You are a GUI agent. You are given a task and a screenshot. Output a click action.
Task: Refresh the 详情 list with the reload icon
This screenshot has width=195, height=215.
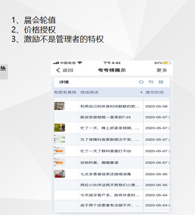tap(141, 82)
